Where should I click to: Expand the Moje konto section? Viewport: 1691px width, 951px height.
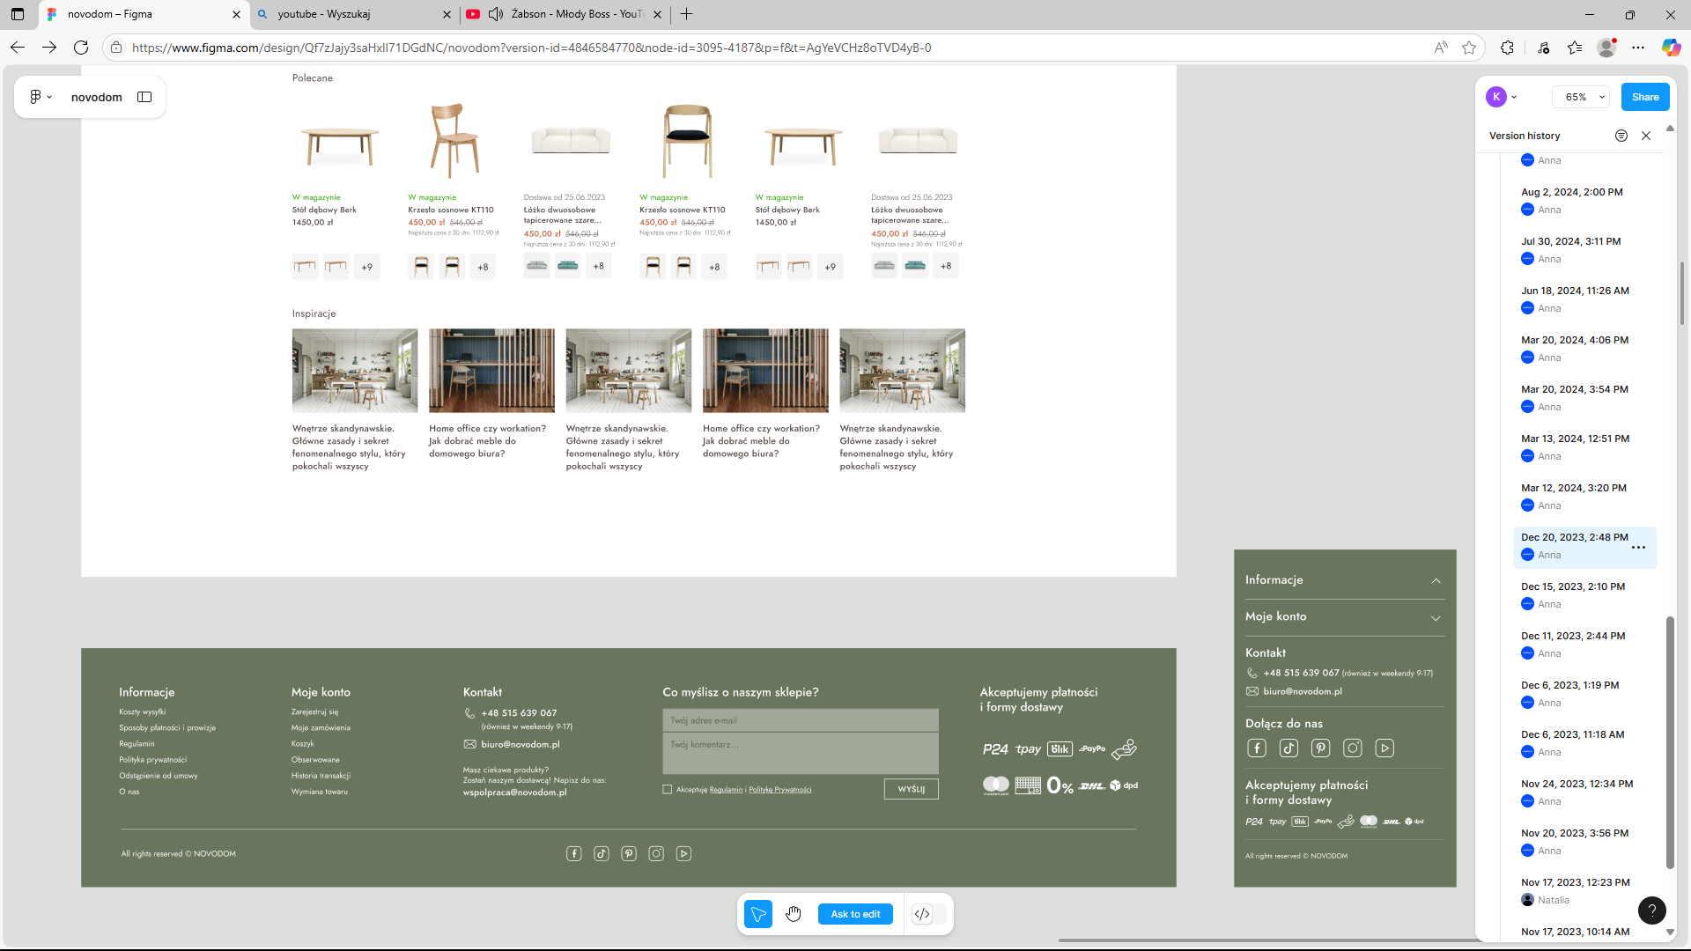pyautogui.click(x=1436, y=617)
